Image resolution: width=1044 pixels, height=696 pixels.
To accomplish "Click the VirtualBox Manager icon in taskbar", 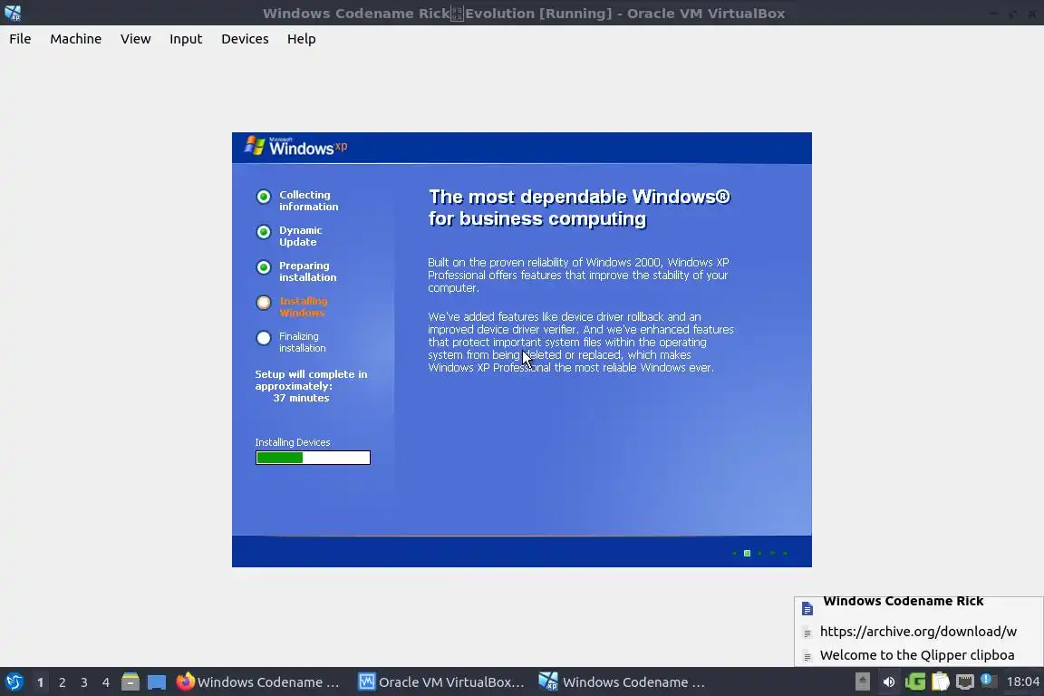I will pyautogui.click(x=367, y=681).
